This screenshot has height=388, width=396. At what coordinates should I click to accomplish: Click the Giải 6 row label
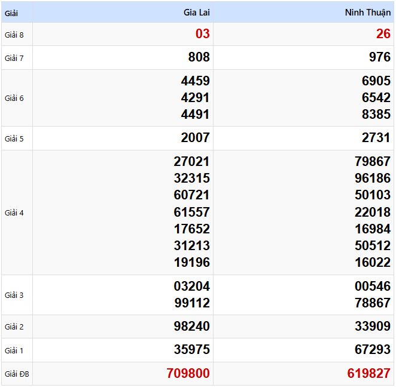(x=14, y=98)
